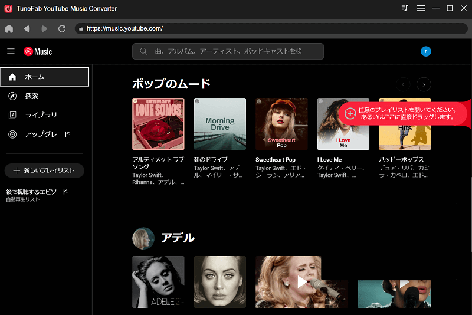
Task: Open the TuneFab hamburger menu in title bar
Action: click(x=421, y=8)
